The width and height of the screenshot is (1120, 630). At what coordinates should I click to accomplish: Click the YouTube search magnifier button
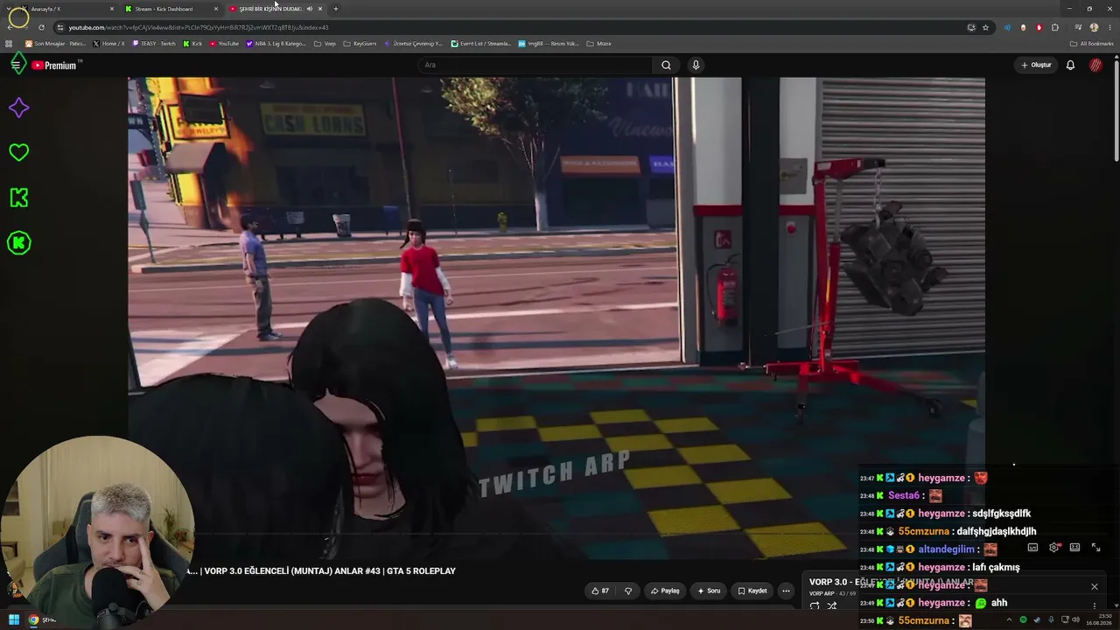666,65
